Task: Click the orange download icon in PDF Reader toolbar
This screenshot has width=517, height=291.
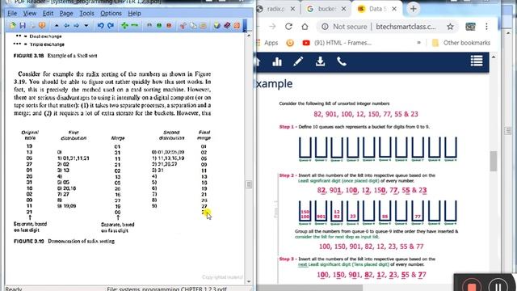Action: coord(42,25)
